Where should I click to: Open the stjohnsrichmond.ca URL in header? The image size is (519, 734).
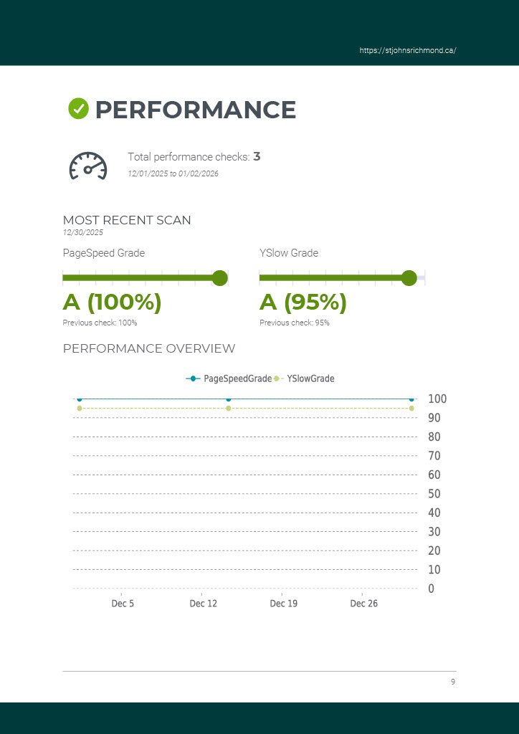407,51
